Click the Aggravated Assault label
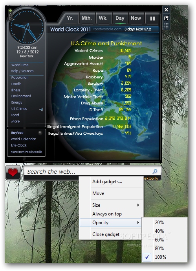Image resolution: width=196 pixels, height=271 pixels. [83, 64]
